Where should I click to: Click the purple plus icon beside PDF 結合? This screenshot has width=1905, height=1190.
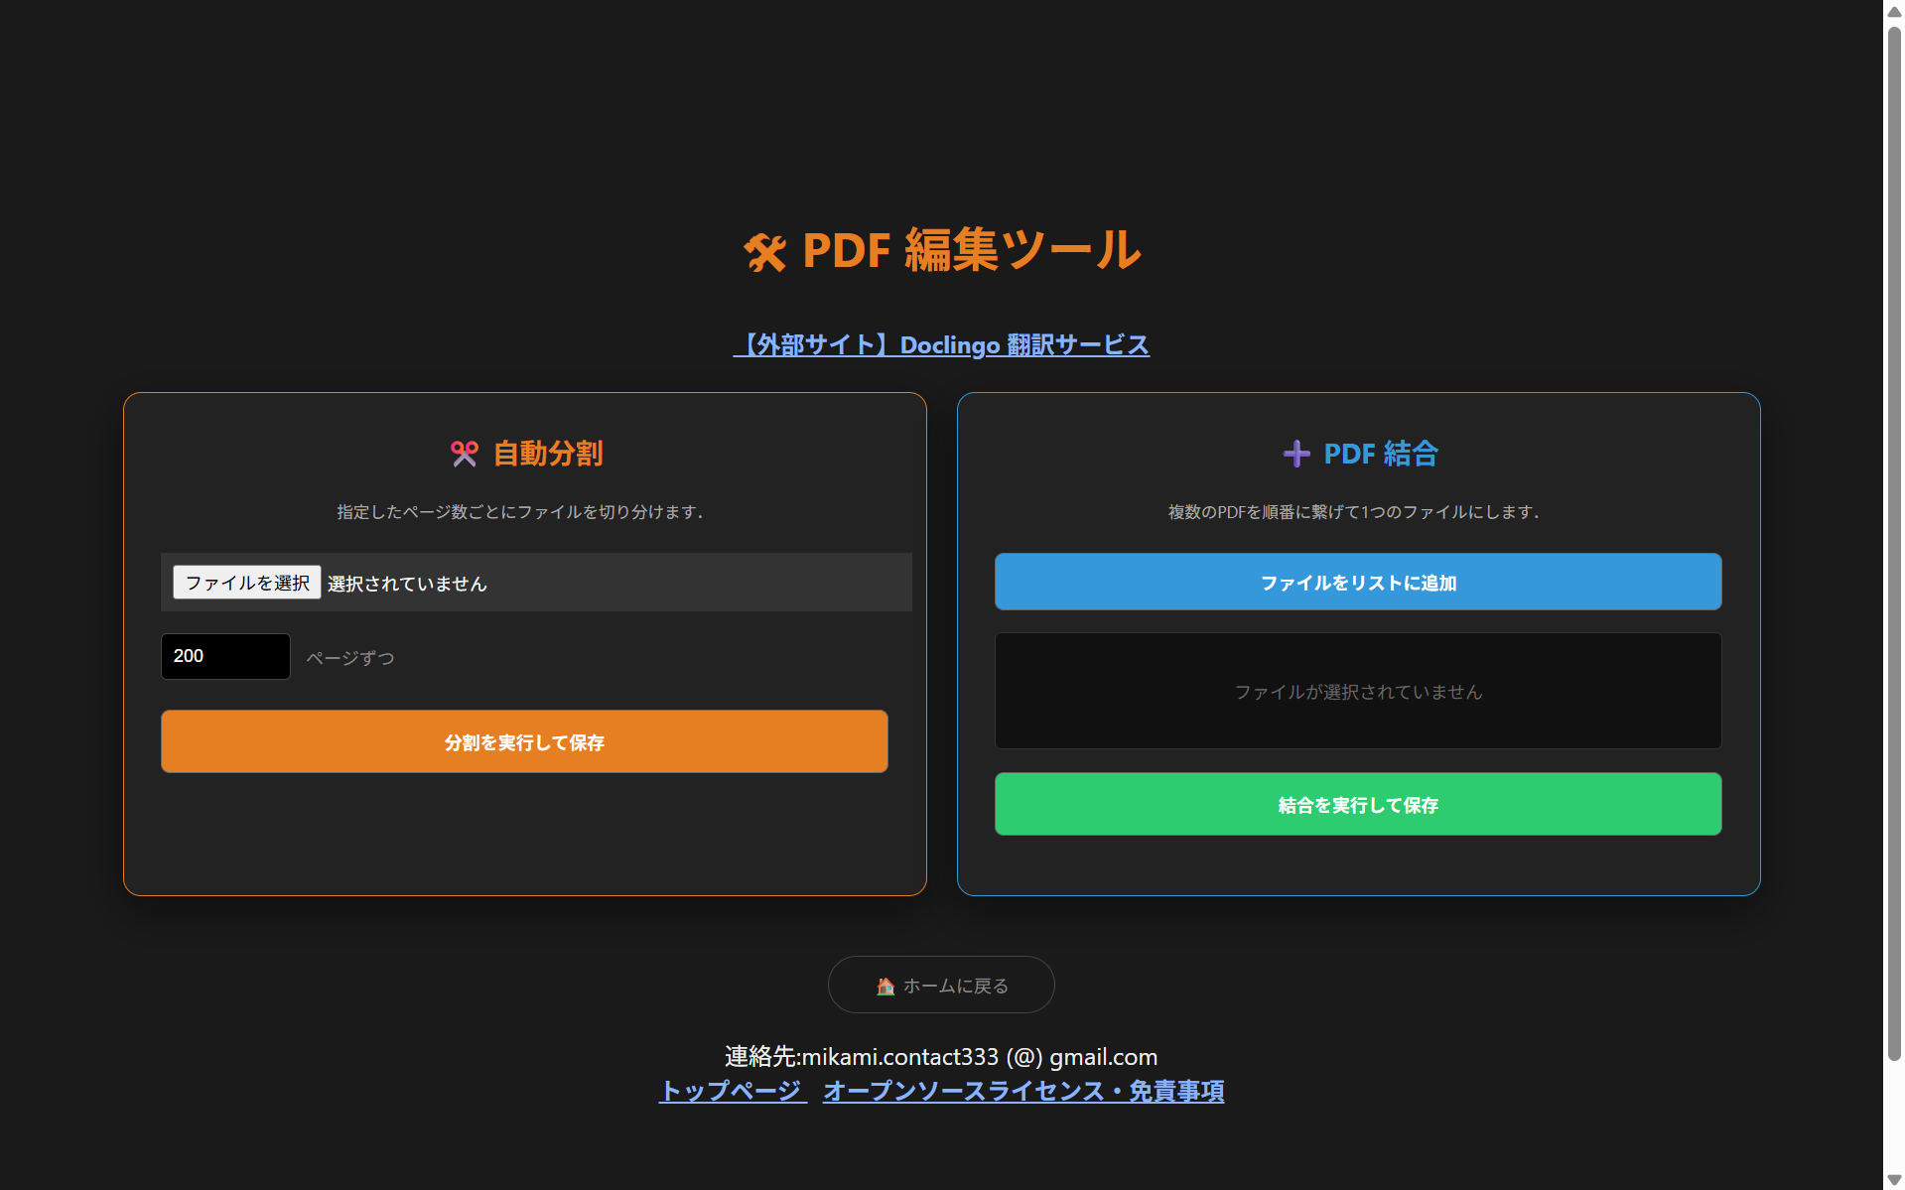tap(1296, 454)
